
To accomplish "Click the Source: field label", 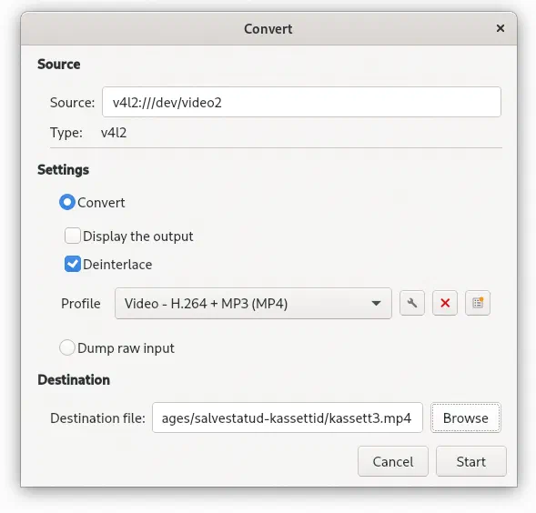I will (x=73, y=103).
